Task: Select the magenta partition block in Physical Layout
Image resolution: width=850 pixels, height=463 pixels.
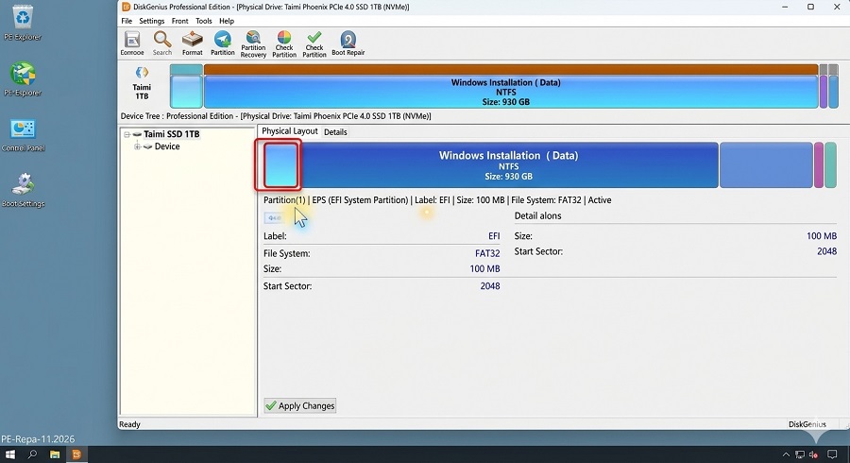Action: (819, 165)
